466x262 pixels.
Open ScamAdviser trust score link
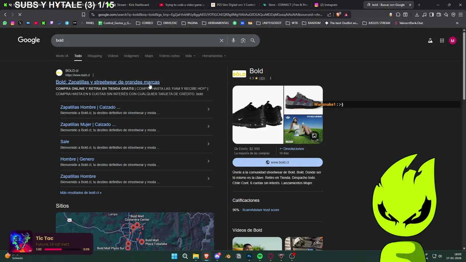(261, 210)
